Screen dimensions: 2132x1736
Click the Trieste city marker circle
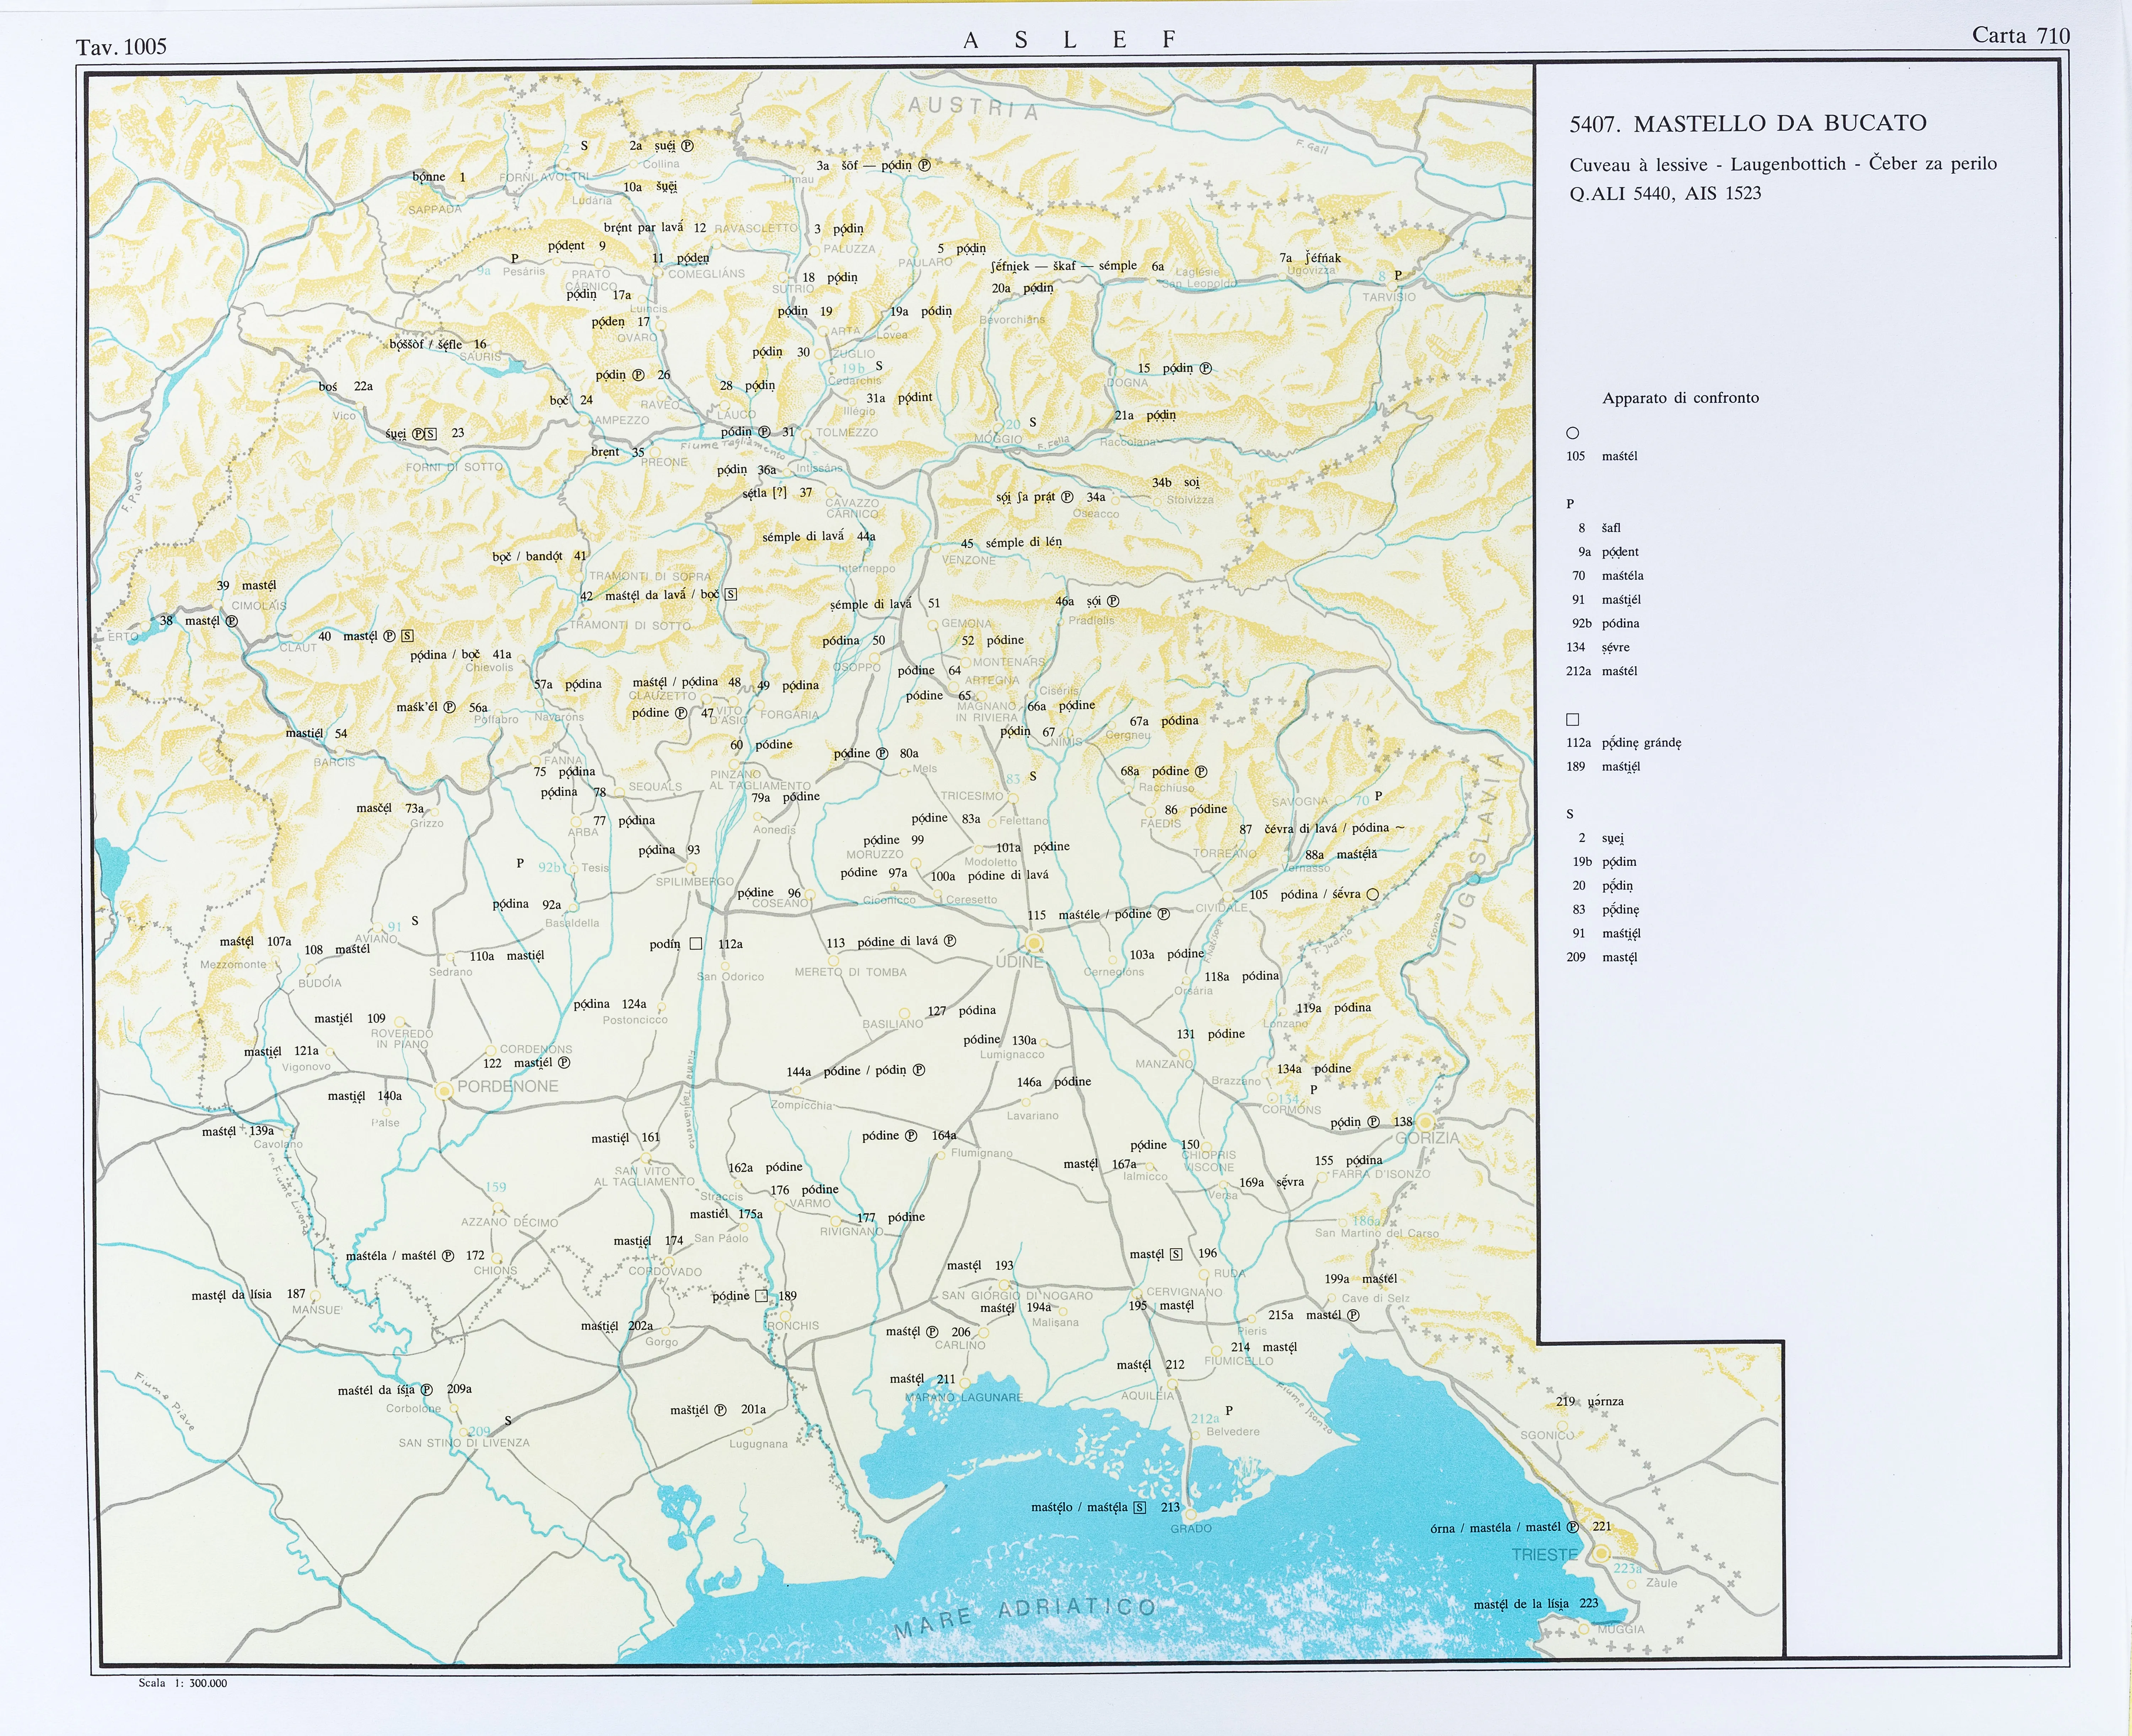1601,1553
